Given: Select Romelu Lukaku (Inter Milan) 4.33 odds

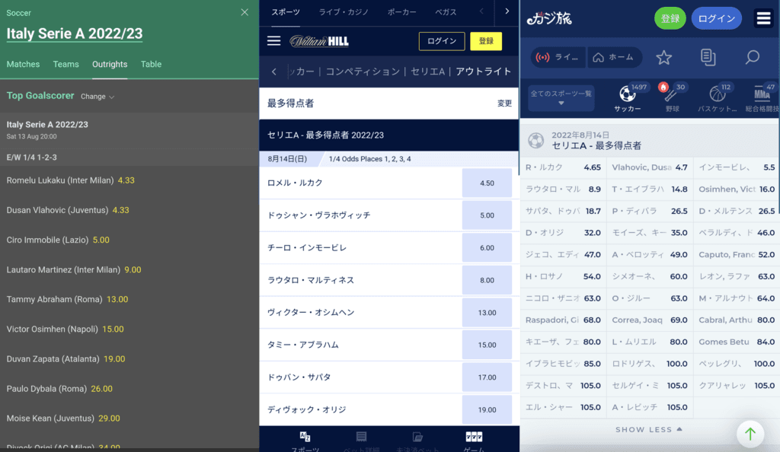Looking at the screenshot, I should [126, 180].
